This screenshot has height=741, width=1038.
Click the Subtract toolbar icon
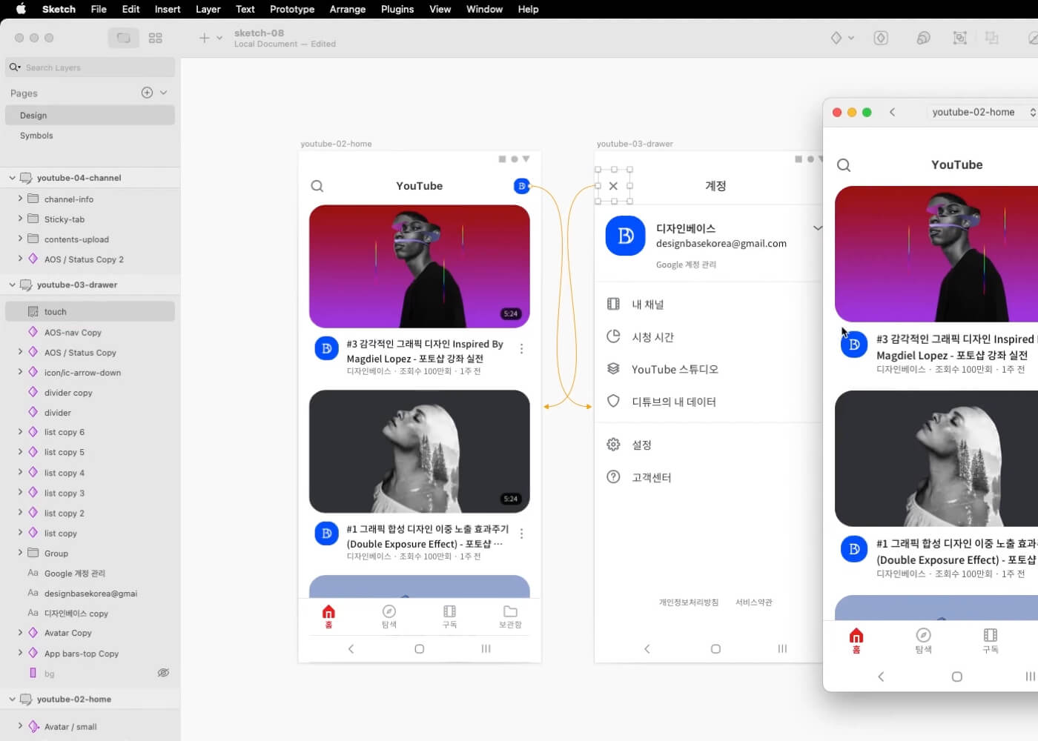coord(991,38)
